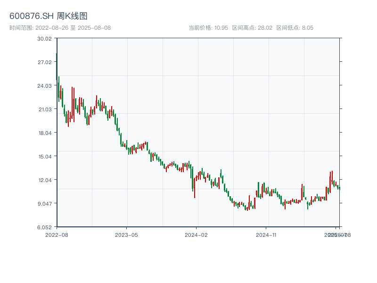Click the 2022-08 x-axis date label
The width and height of the screenshot is (377, 283).
tap(57, 234)
